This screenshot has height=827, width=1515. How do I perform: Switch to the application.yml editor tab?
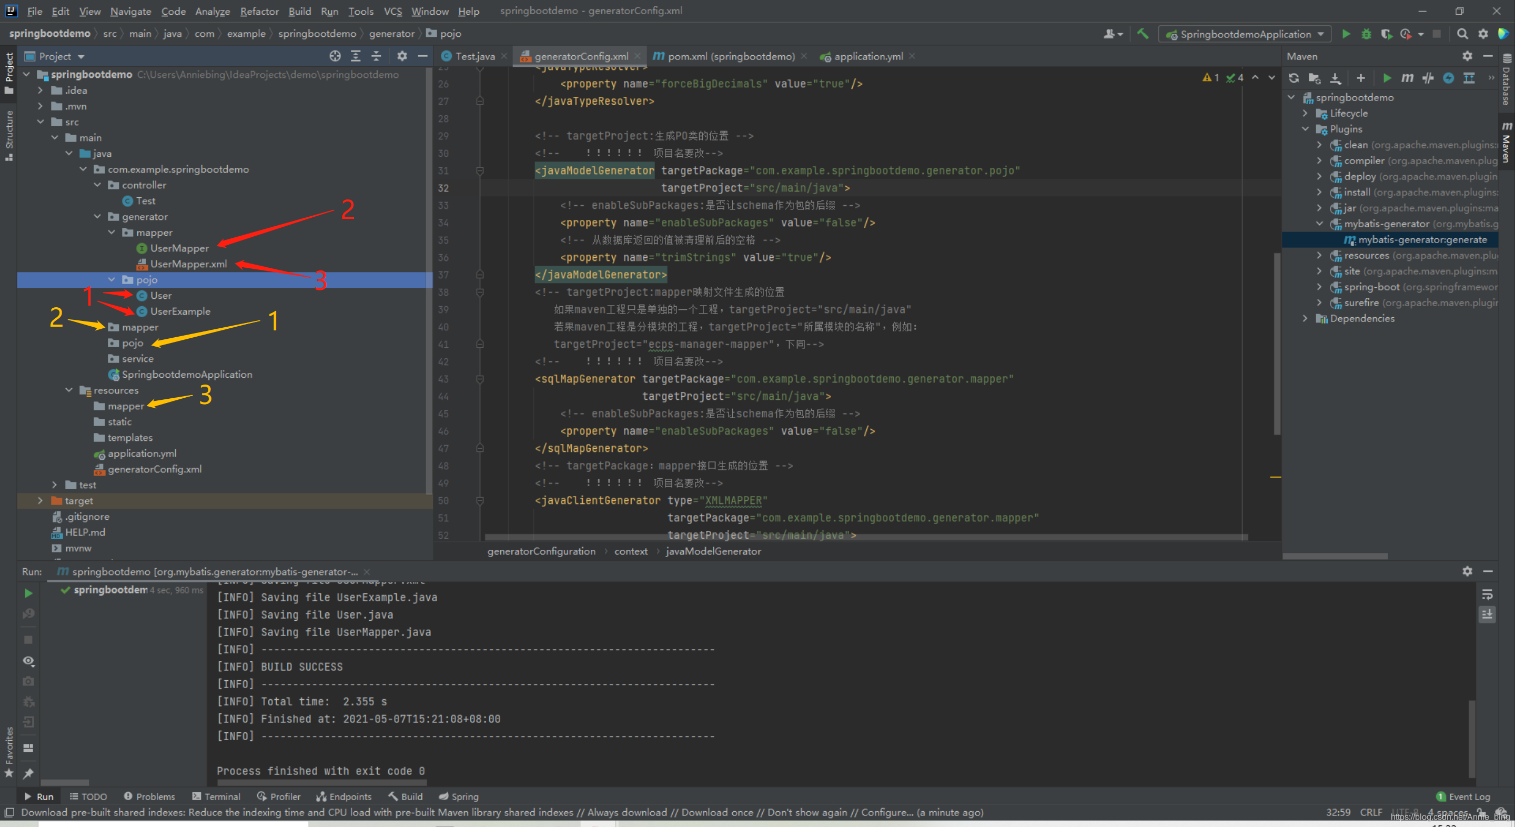(x=867, y=56)
